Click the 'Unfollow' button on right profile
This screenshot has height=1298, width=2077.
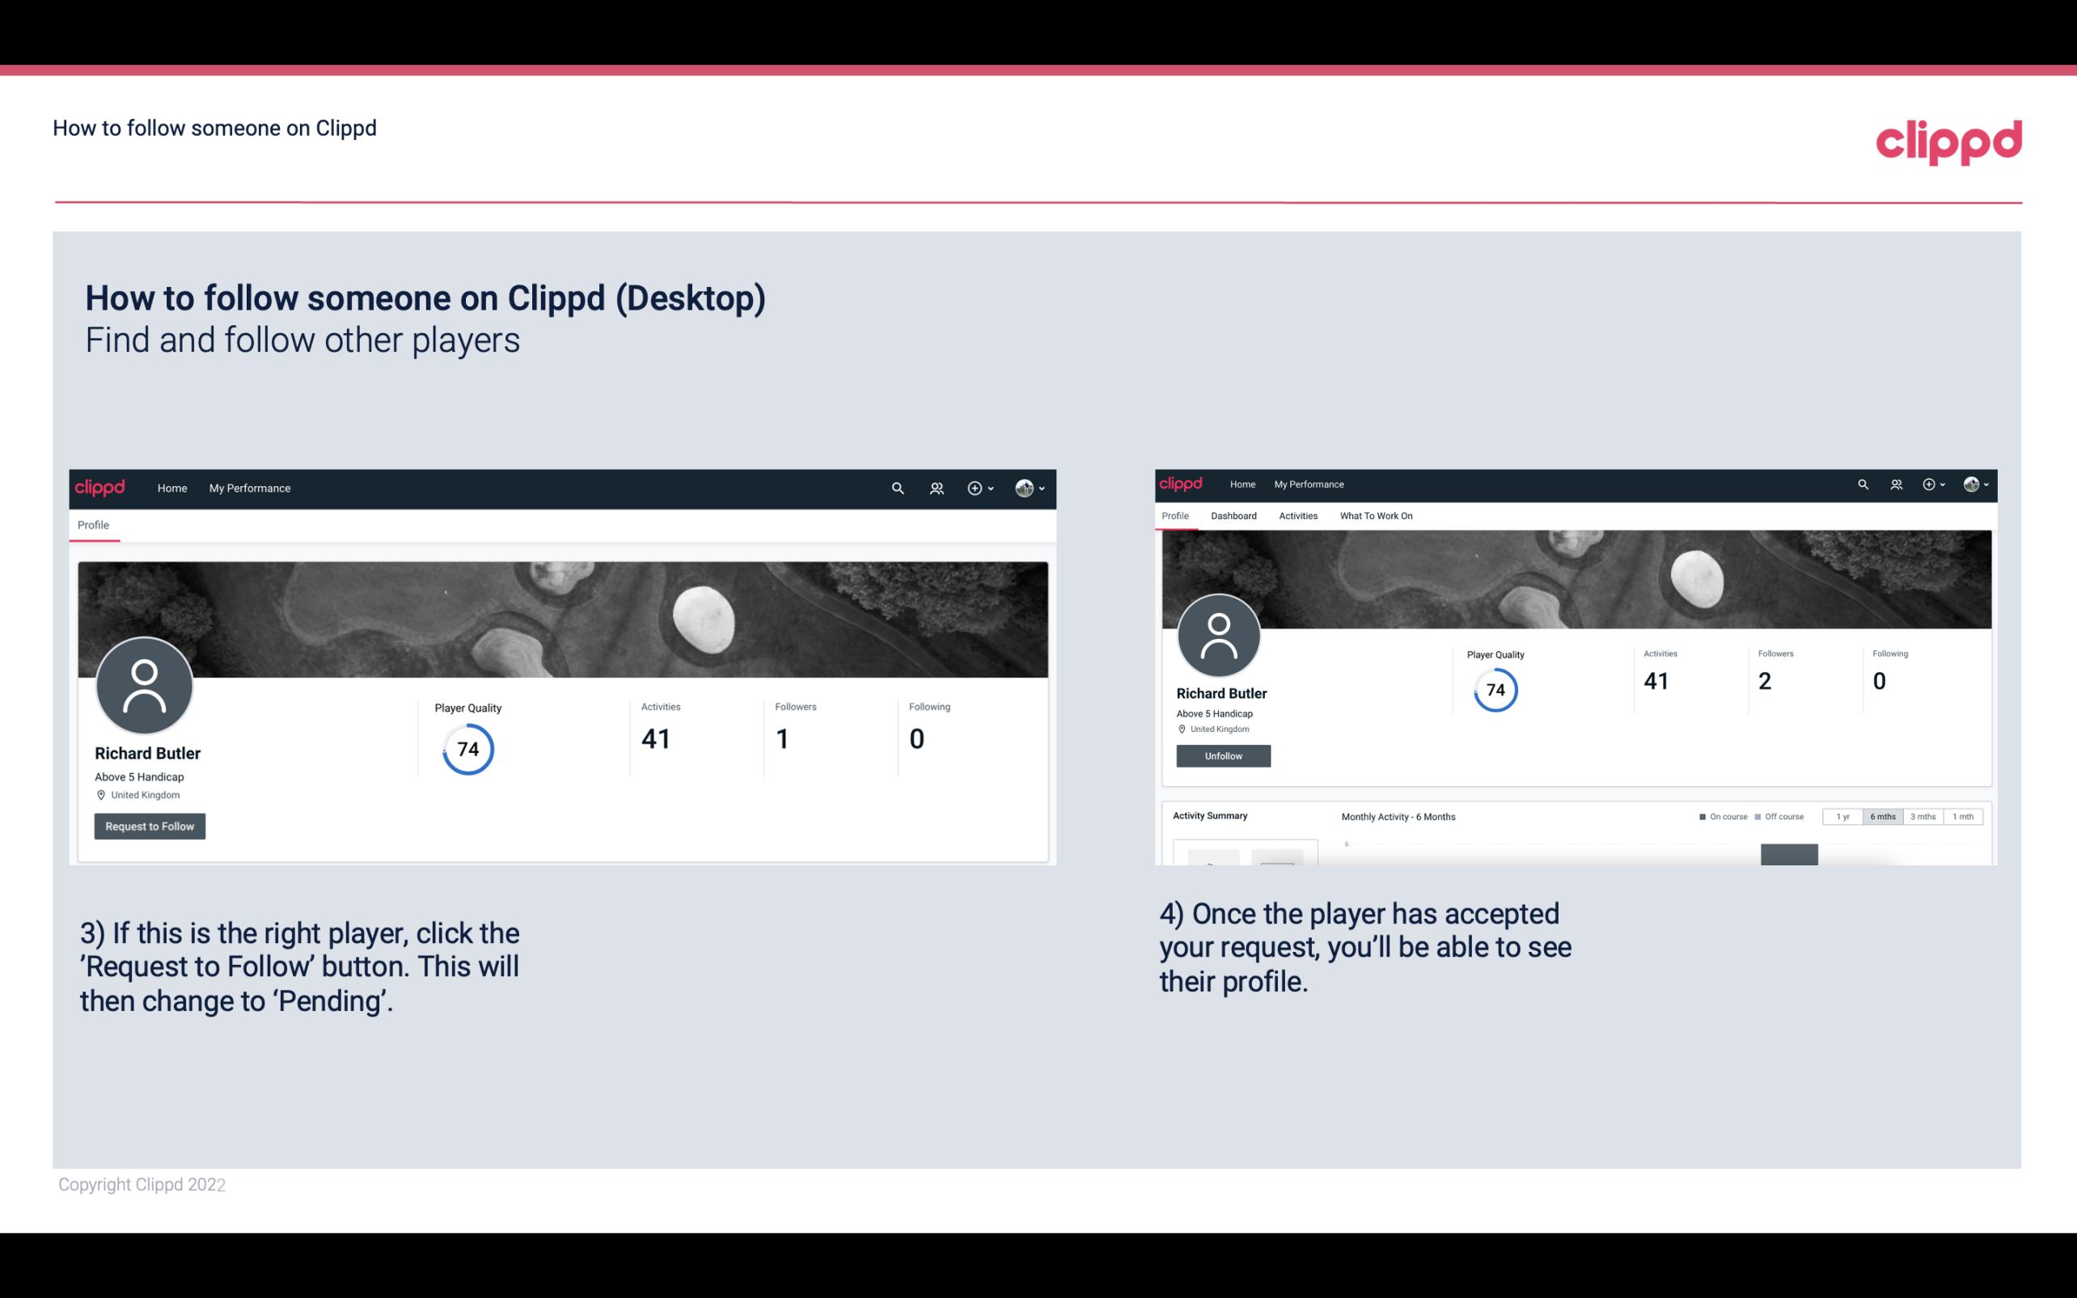1221,755
